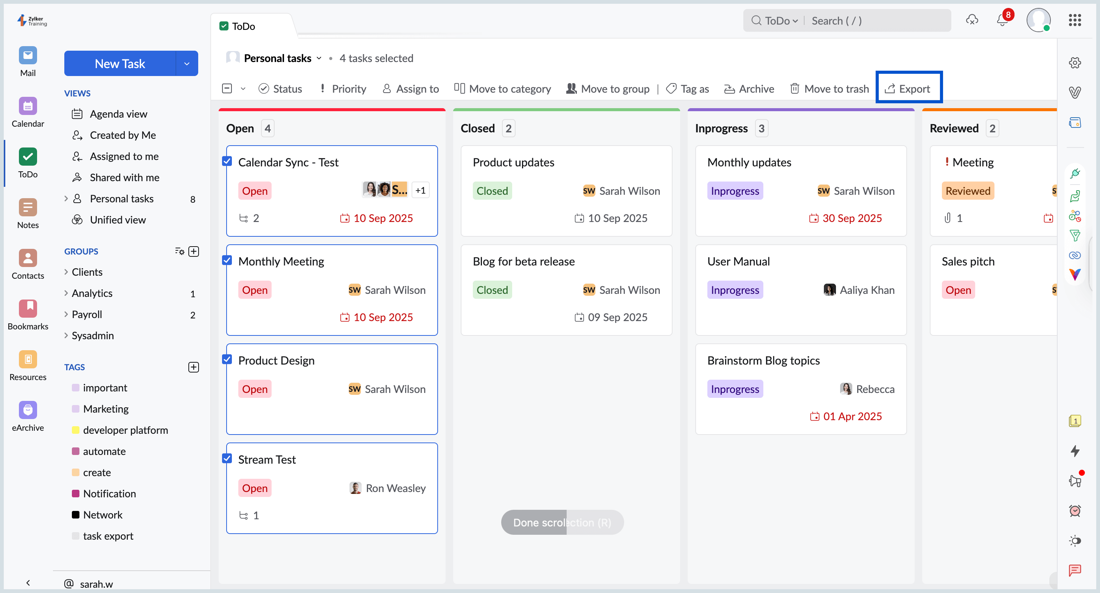Click the Move to trash icon

[794, 88]
